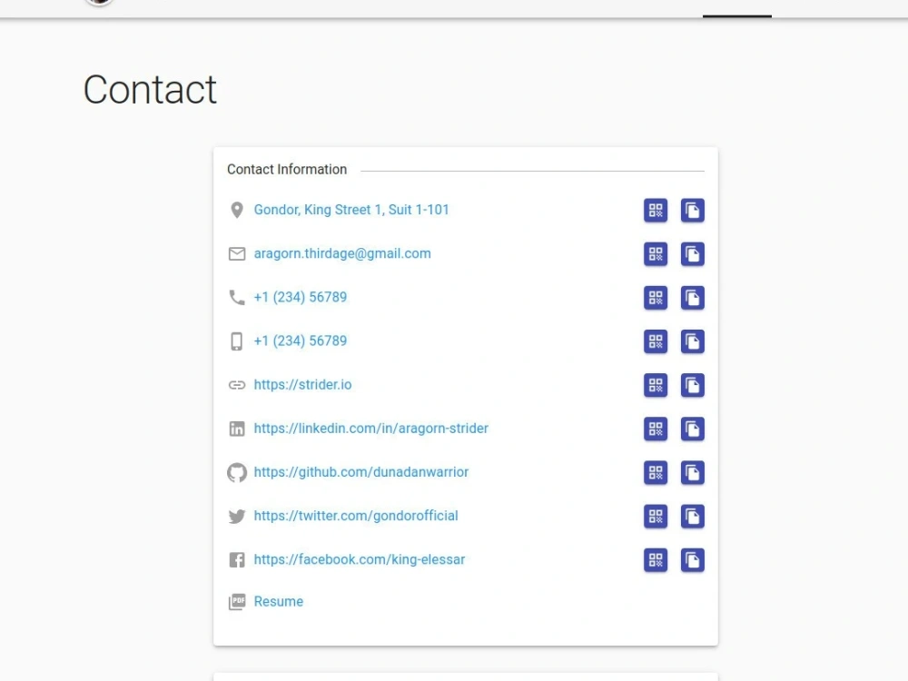
Task: Open the facebook.com/king-elessar link
Action: pyautogui.click(x=360, y=559)
